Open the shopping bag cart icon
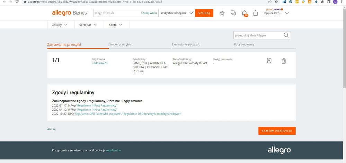This screenshot has height=163, width=346. click(x=256, y=13)
